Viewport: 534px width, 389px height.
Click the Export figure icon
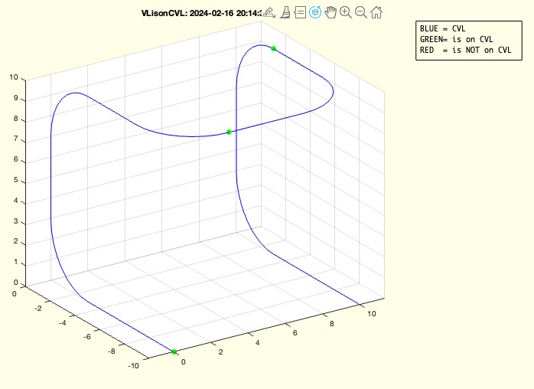(269, 12)
